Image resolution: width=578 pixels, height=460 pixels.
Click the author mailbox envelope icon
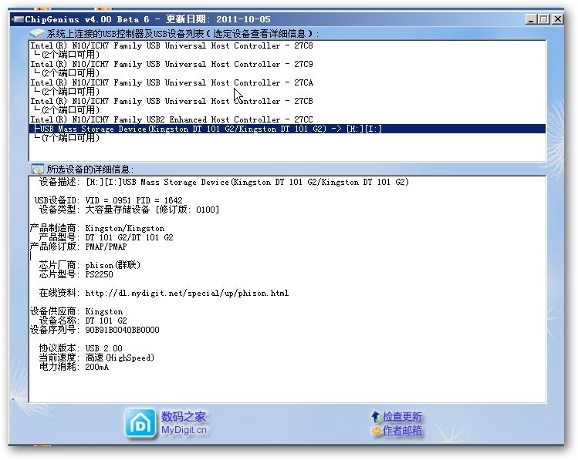click(x=376, y=430)
